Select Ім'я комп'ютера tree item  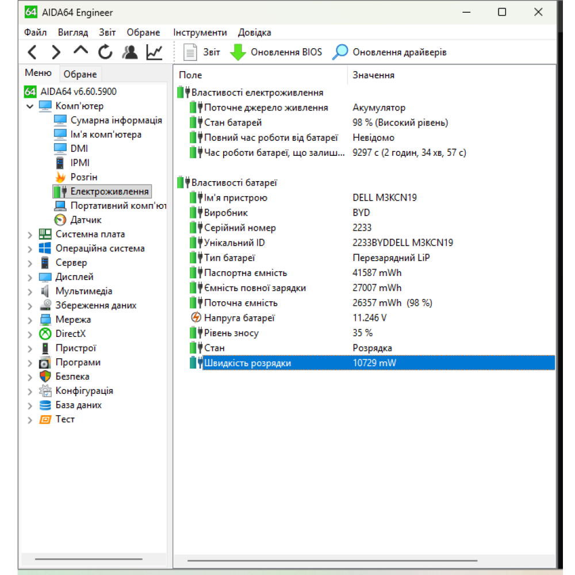pos(106,134)
